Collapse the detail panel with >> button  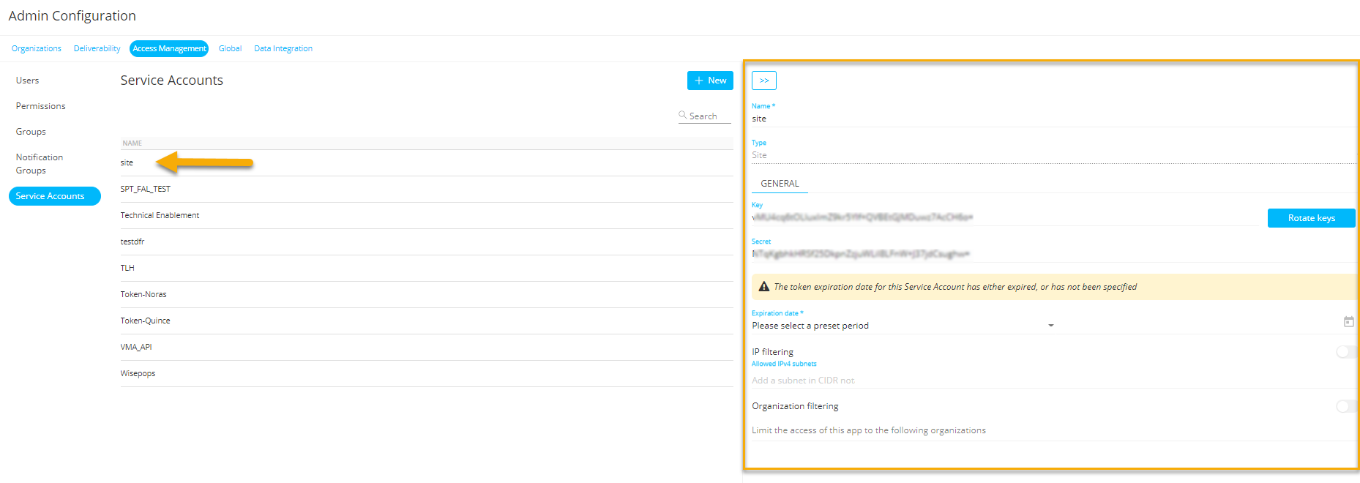click(763, 80)
